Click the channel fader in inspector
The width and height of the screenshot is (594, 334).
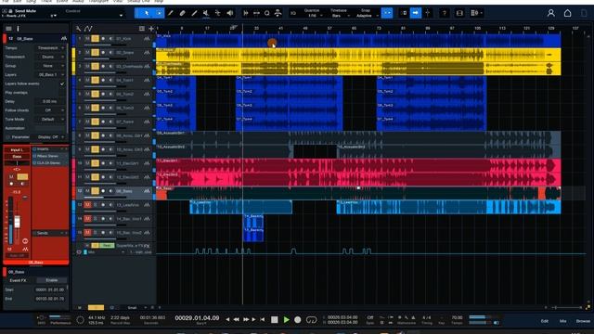point(17,221)
